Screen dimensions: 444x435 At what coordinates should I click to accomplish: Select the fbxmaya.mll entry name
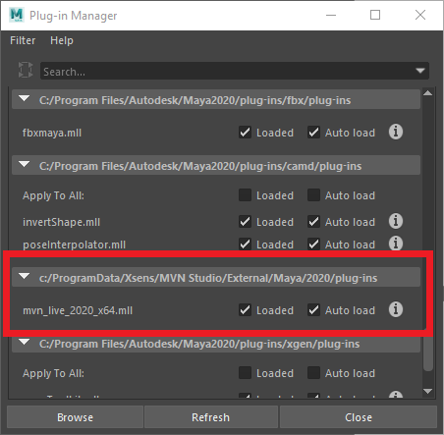tap(52, 133)
